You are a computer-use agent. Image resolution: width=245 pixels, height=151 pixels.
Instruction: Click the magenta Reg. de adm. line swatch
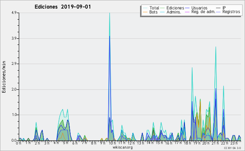187,12
